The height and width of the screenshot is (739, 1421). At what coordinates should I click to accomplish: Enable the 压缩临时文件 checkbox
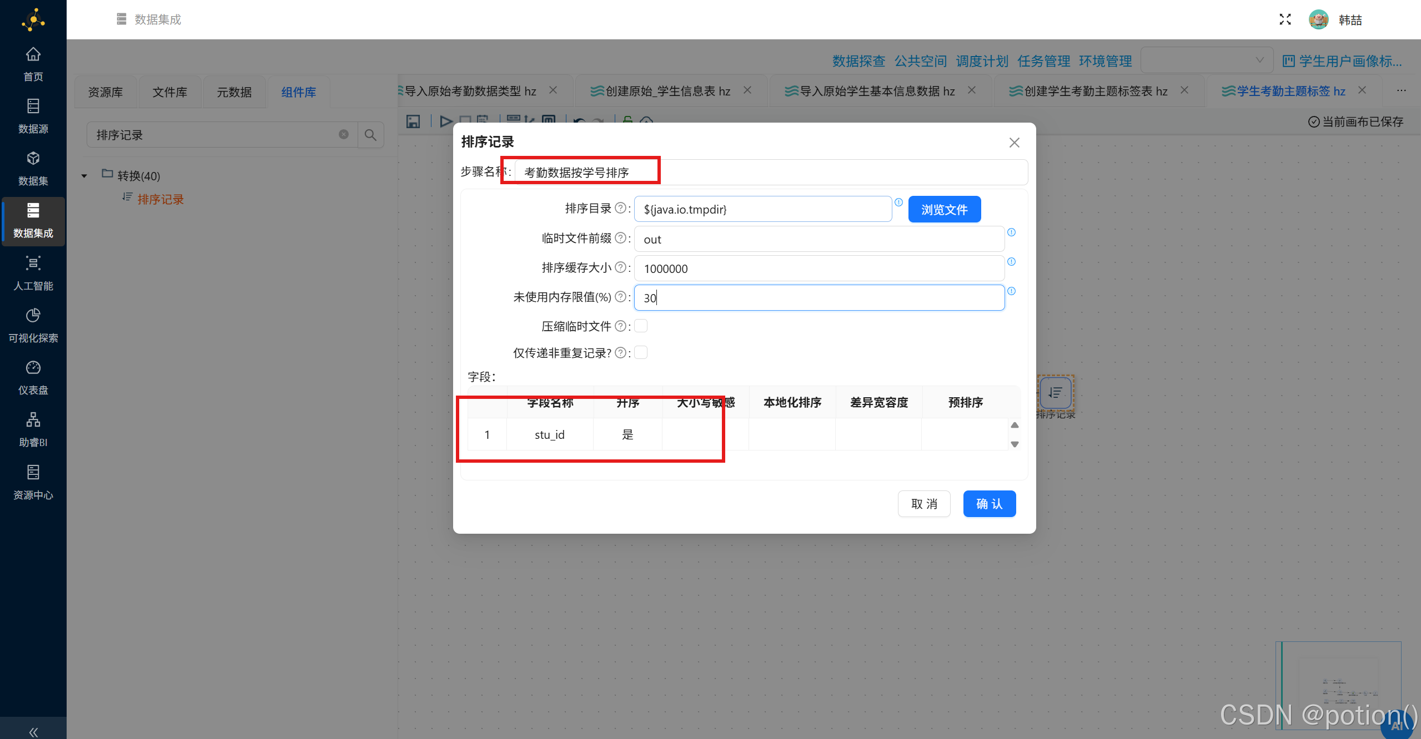[641, 326]
